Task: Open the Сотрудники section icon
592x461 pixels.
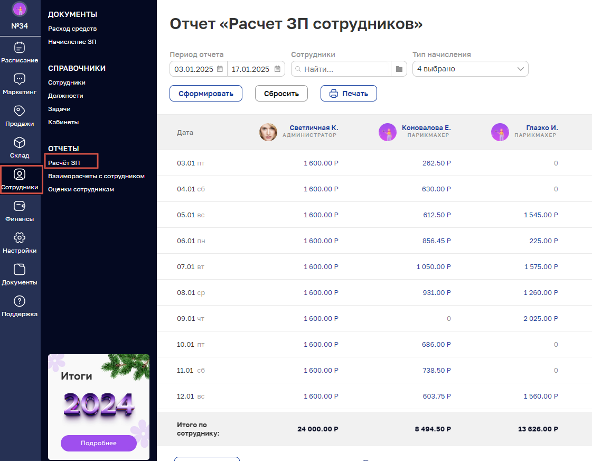Action: point(20,174)
